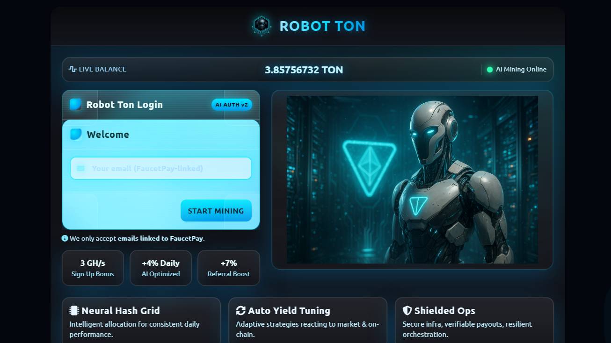
Task: Click the 3.85756732 TON balance value
Action: click(304, 70)
